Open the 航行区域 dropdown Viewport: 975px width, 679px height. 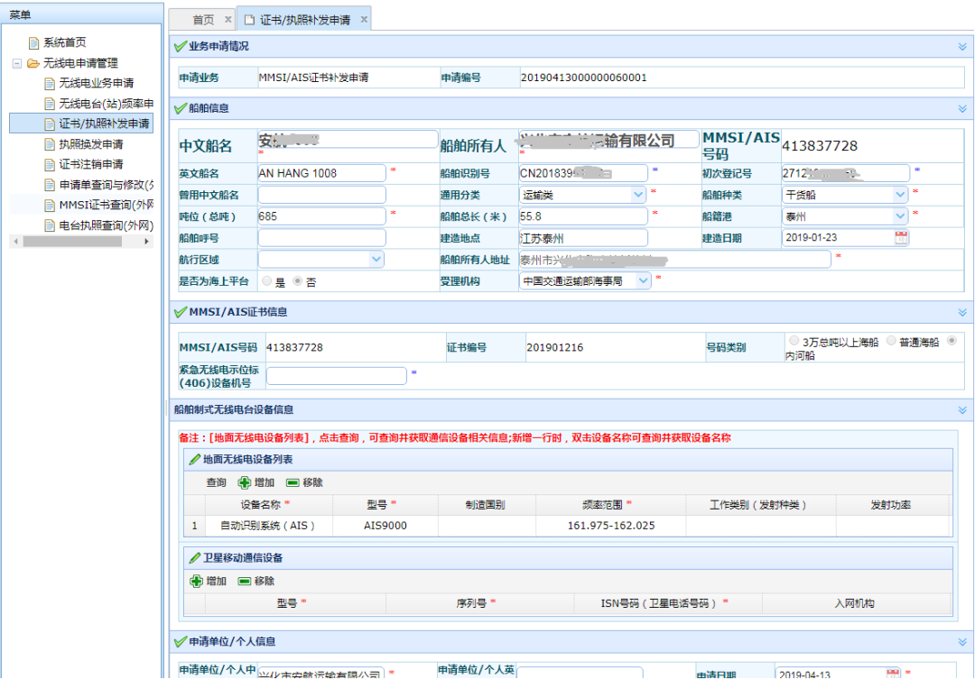tap(376, 259)
